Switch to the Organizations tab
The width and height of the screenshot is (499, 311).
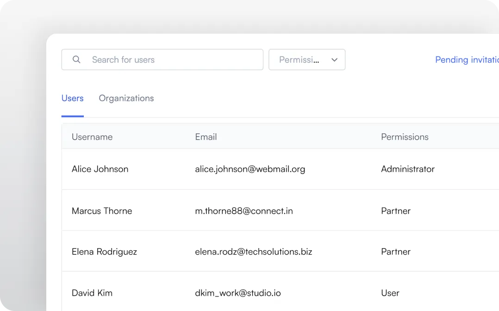tap(126, 98)
